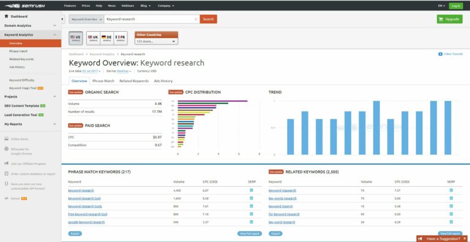Change the Live data date dropdown
Screen dimensions: 470x242
[91, 71]
